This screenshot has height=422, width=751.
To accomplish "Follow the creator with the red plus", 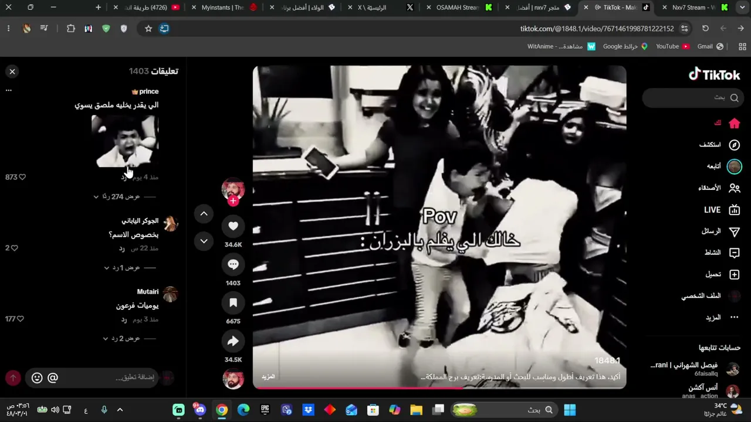I will [x=233, y=201].
